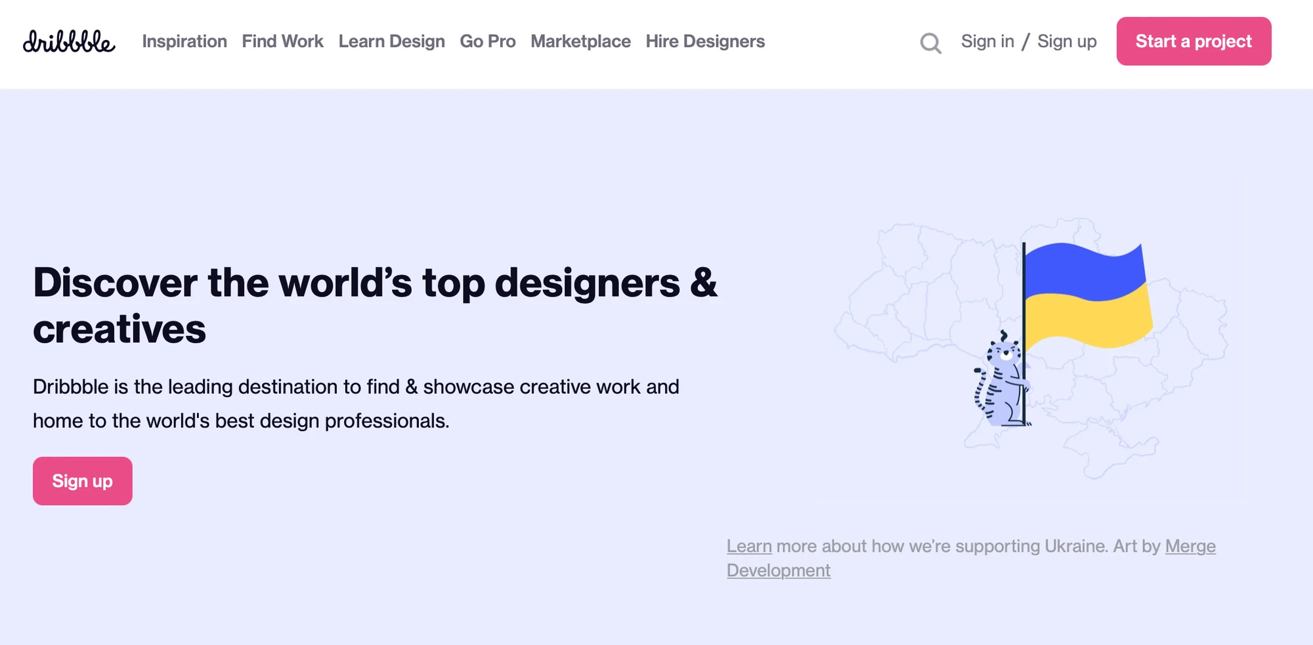
Task: Click 'Dribbble is the leading destination' text
Action: (356, 404)
